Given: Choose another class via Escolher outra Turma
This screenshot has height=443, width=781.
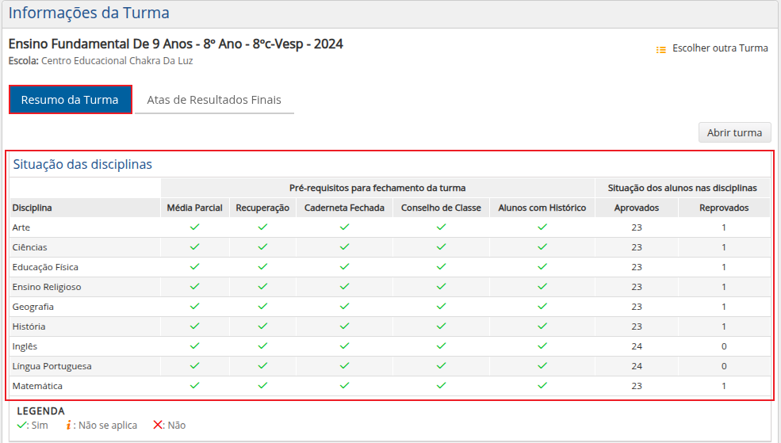Looking at the screenshot, I should coord(720,48).
